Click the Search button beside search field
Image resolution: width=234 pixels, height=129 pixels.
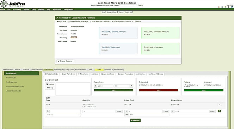click(x=140, y=5)
